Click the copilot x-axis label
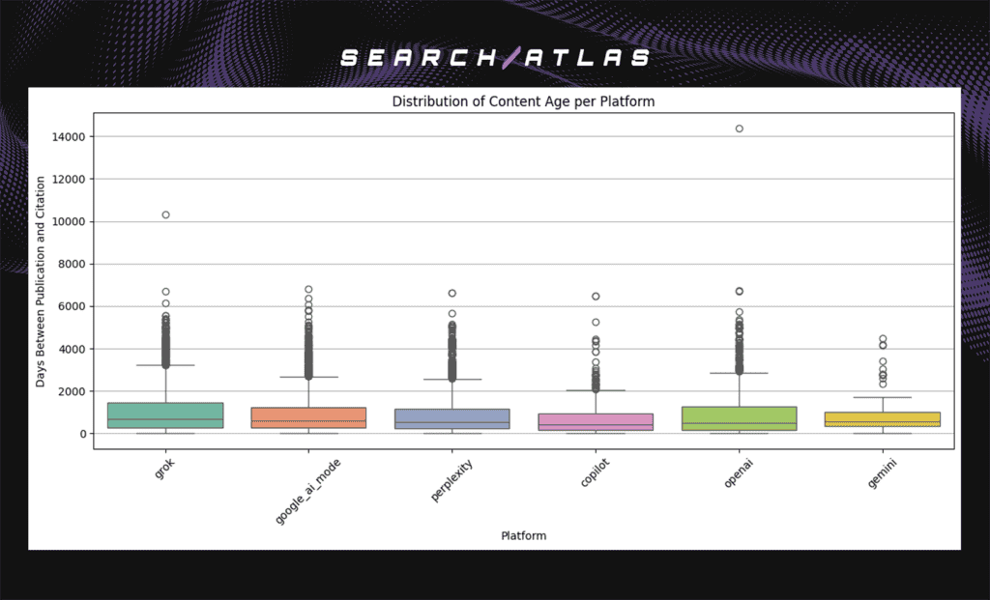990x600 pixels. coord(592,478)
